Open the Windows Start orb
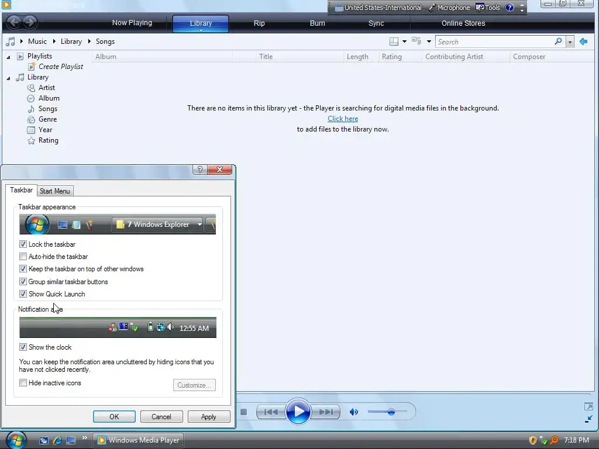 click(x=16, y=440)
